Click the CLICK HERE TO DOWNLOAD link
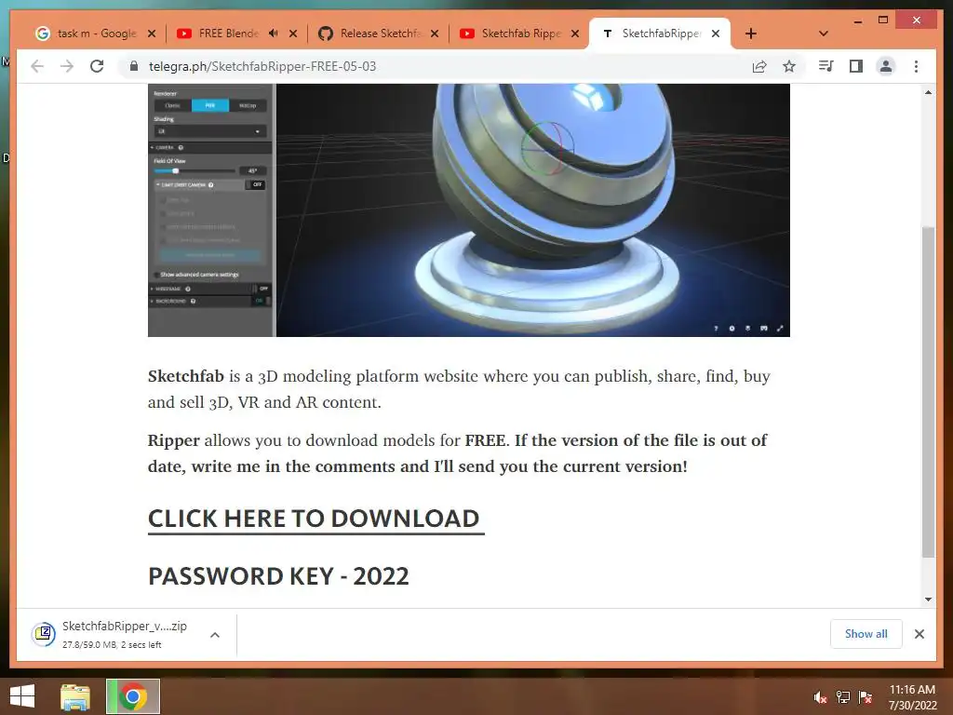The height and width of the screenshot is (715, 953). [315, 519]
